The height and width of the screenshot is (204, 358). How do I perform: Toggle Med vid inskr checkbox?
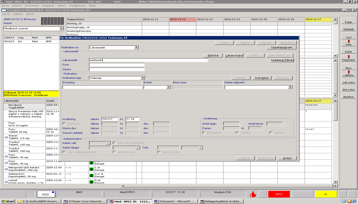pyautogui.click(x=159, y=152)
